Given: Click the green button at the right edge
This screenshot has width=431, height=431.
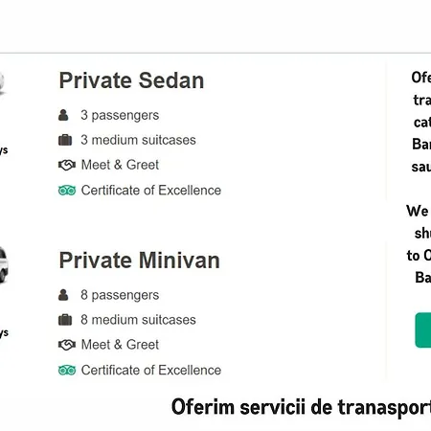Looking at the screenshot, I should (x=423, y=330).
